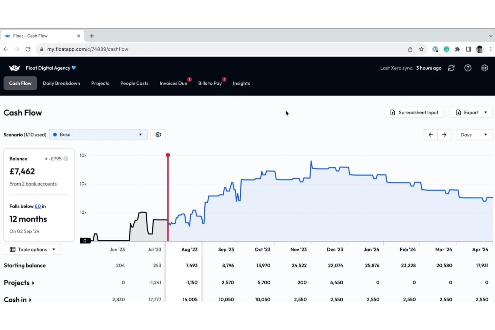
Task: Open the help question mark icon
Action: click(468, 68)
